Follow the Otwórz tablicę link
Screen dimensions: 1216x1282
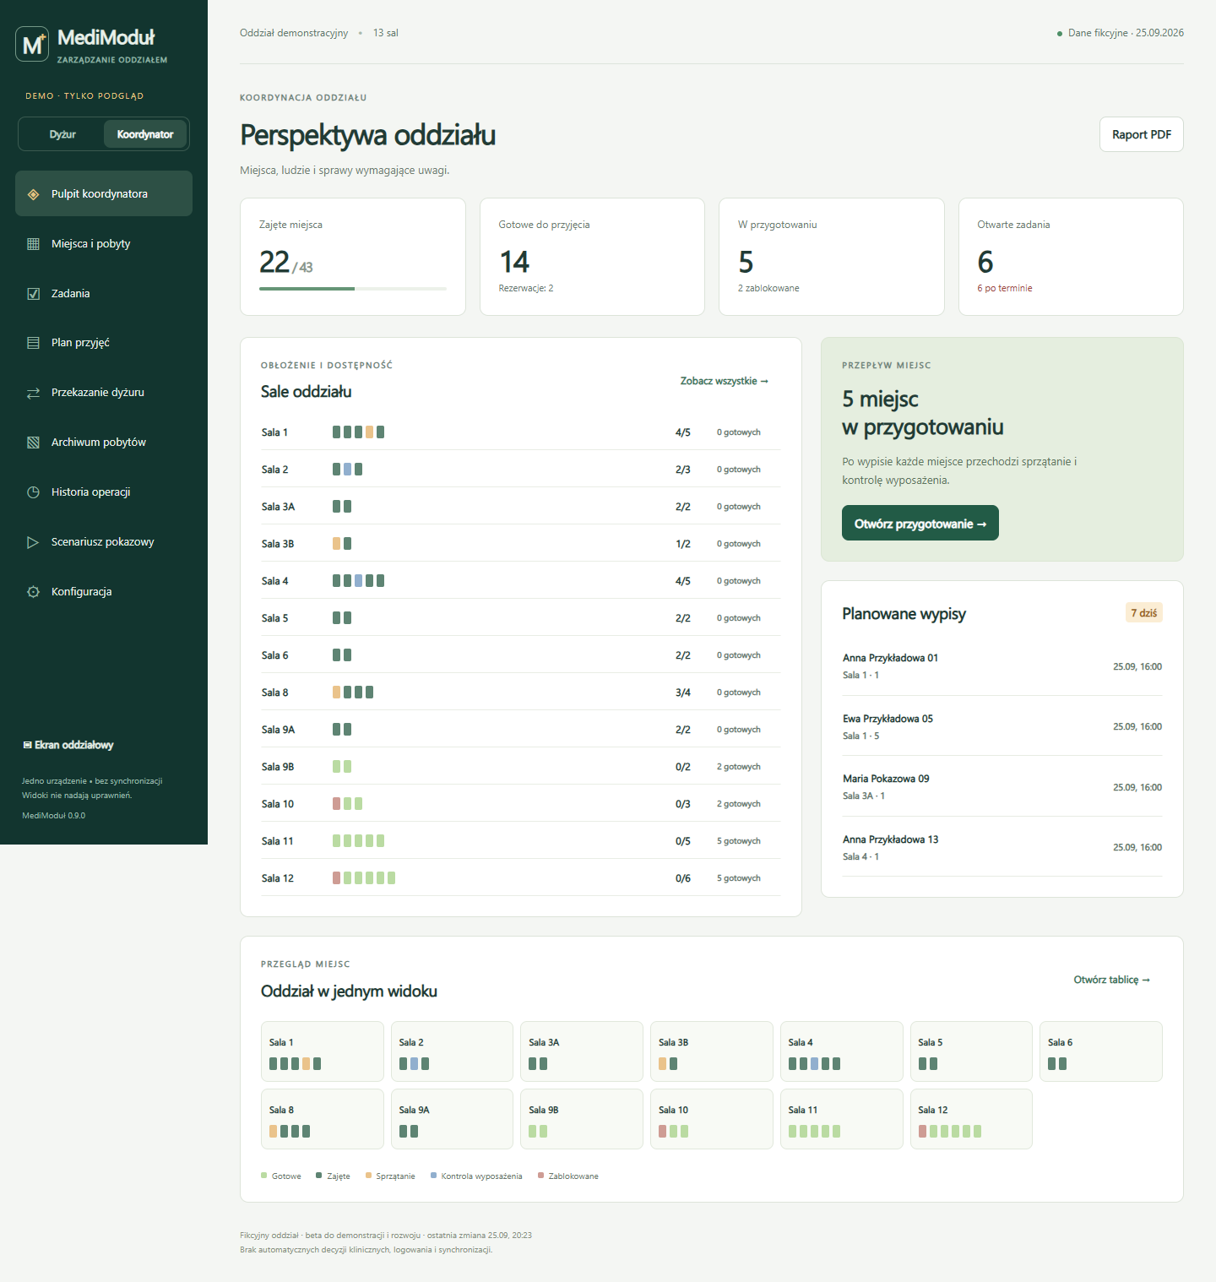coord(1112,980)
